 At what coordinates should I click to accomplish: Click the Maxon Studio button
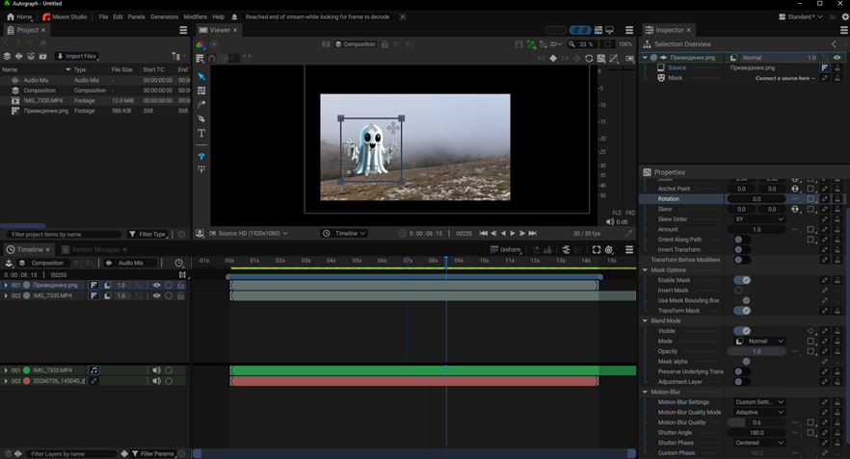65,16
